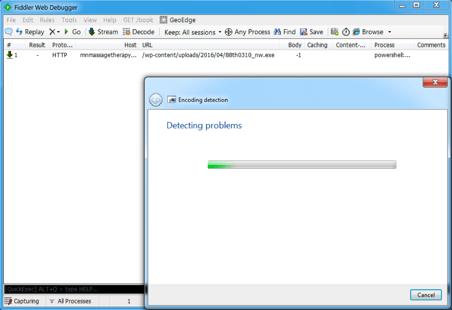Sort by the Comments column header

point(431,45)
